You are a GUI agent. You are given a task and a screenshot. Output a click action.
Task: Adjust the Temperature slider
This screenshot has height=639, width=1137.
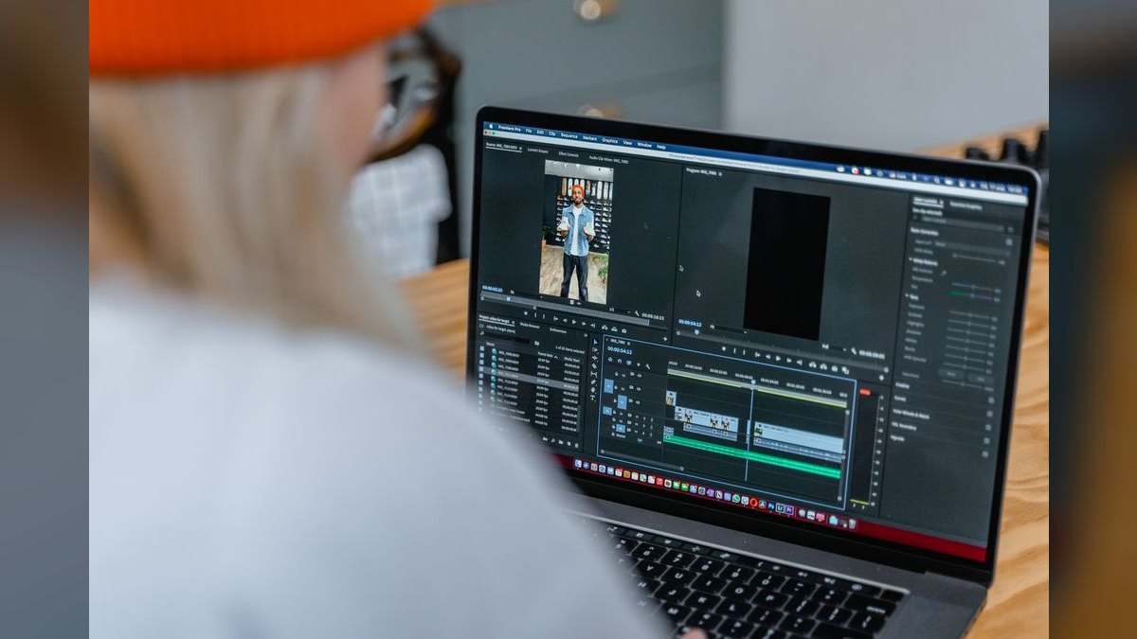point(975,286)
